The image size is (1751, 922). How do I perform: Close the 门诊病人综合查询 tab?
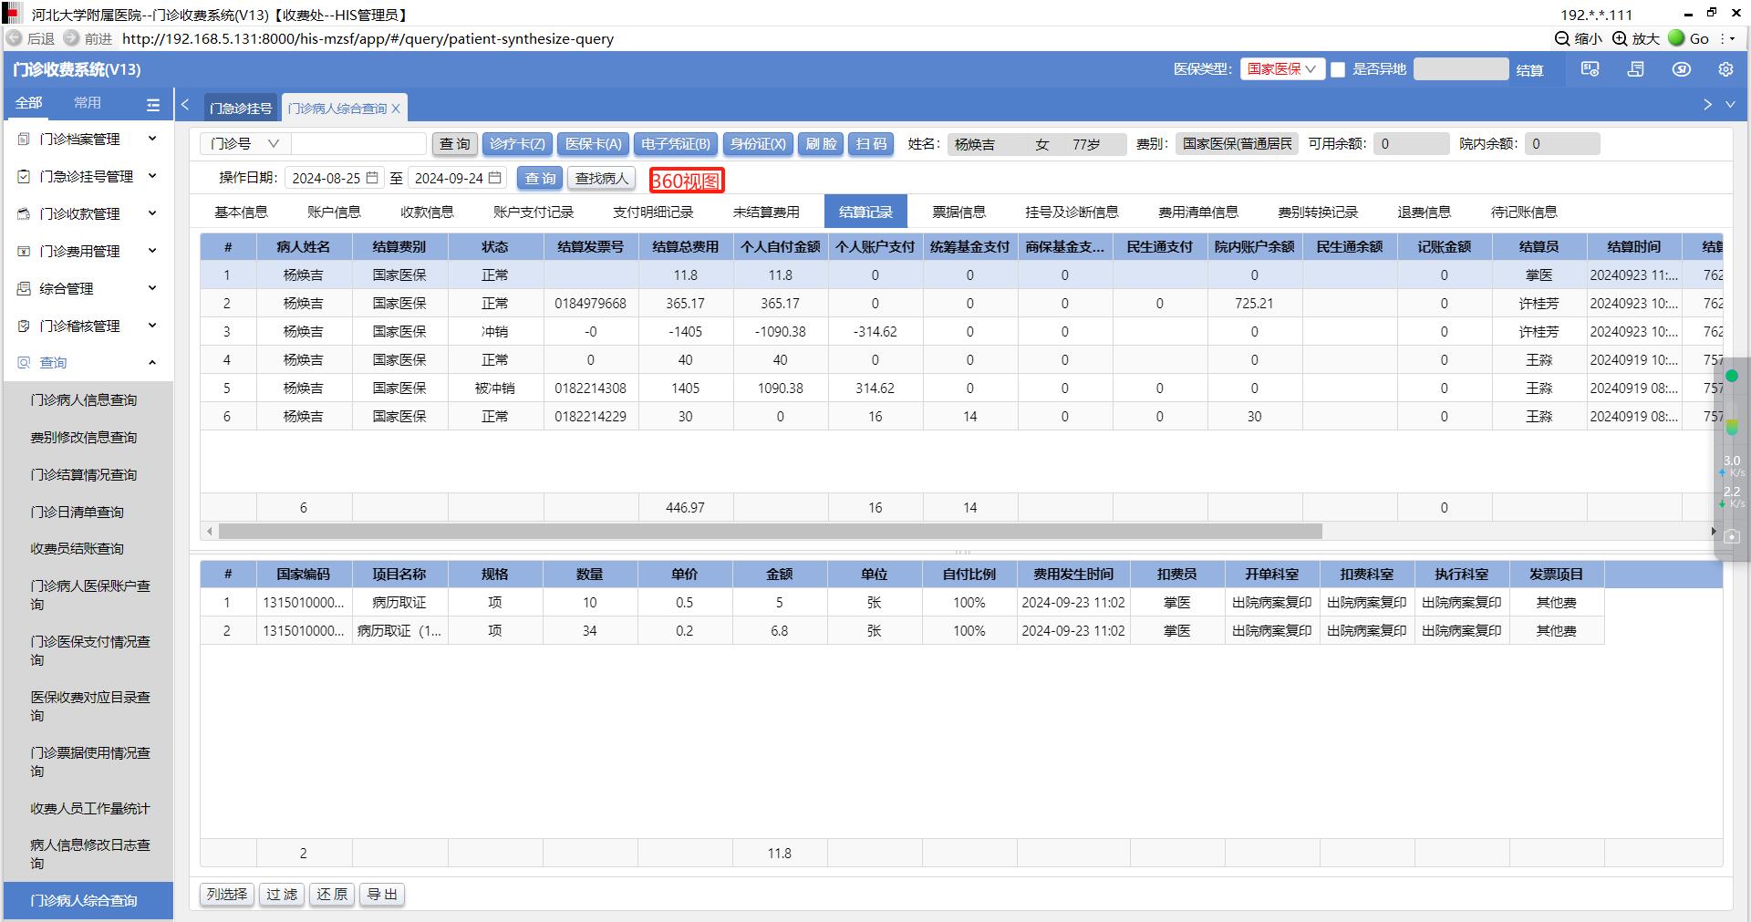click(x=396, y=109)
